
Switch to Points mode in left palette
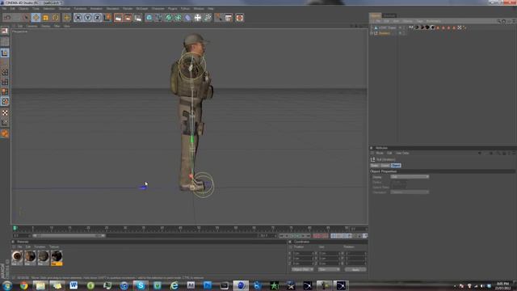point(5,72)
